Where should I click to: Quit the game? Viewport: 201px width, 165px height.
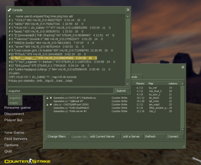[8, 151]
